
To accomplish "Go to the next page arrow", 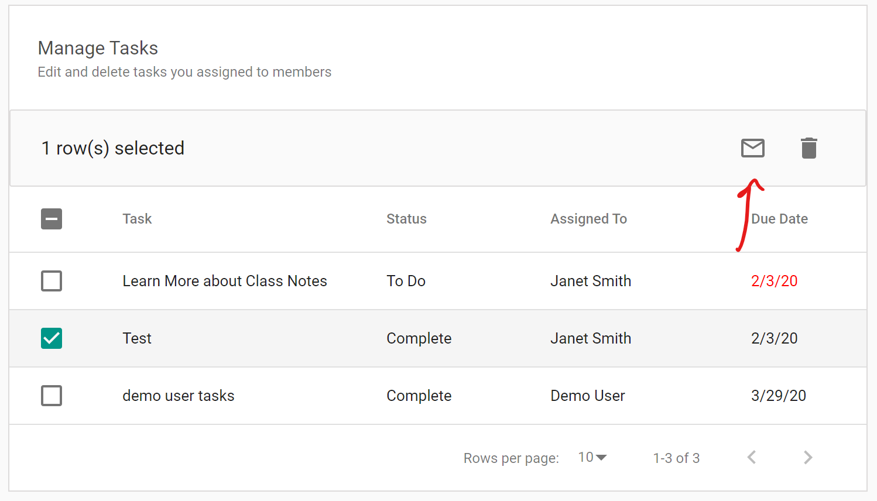I will pos(808,457).
